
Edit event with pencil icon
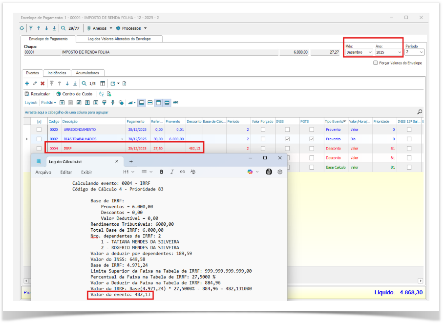point(35,84)
